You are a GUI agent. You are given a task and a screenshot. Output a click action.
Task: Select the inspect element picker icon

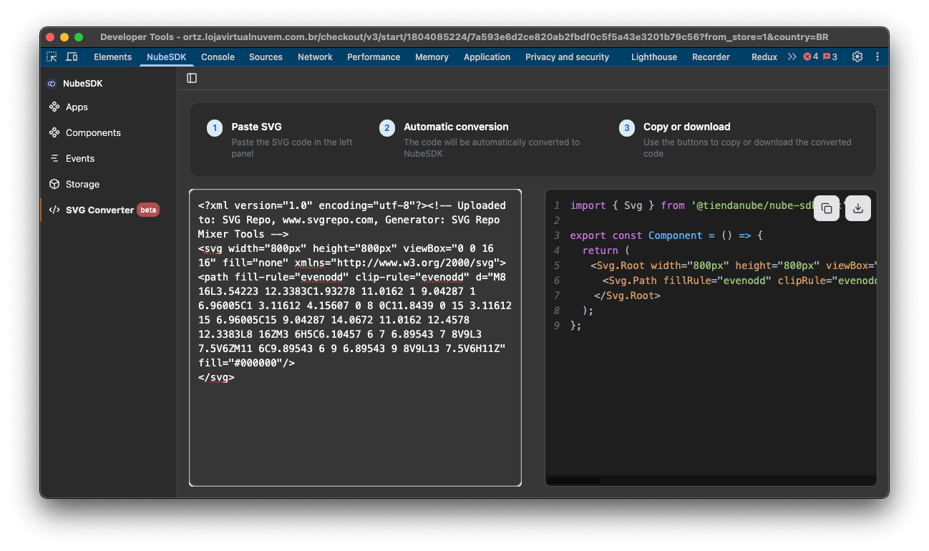click(51, 57)
